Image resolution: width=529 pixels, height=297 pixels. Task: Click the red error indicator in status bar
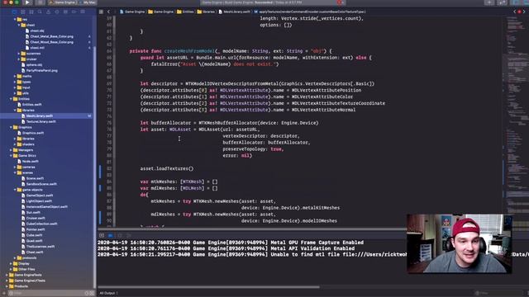pyautogui.click(x=339, y=2)
